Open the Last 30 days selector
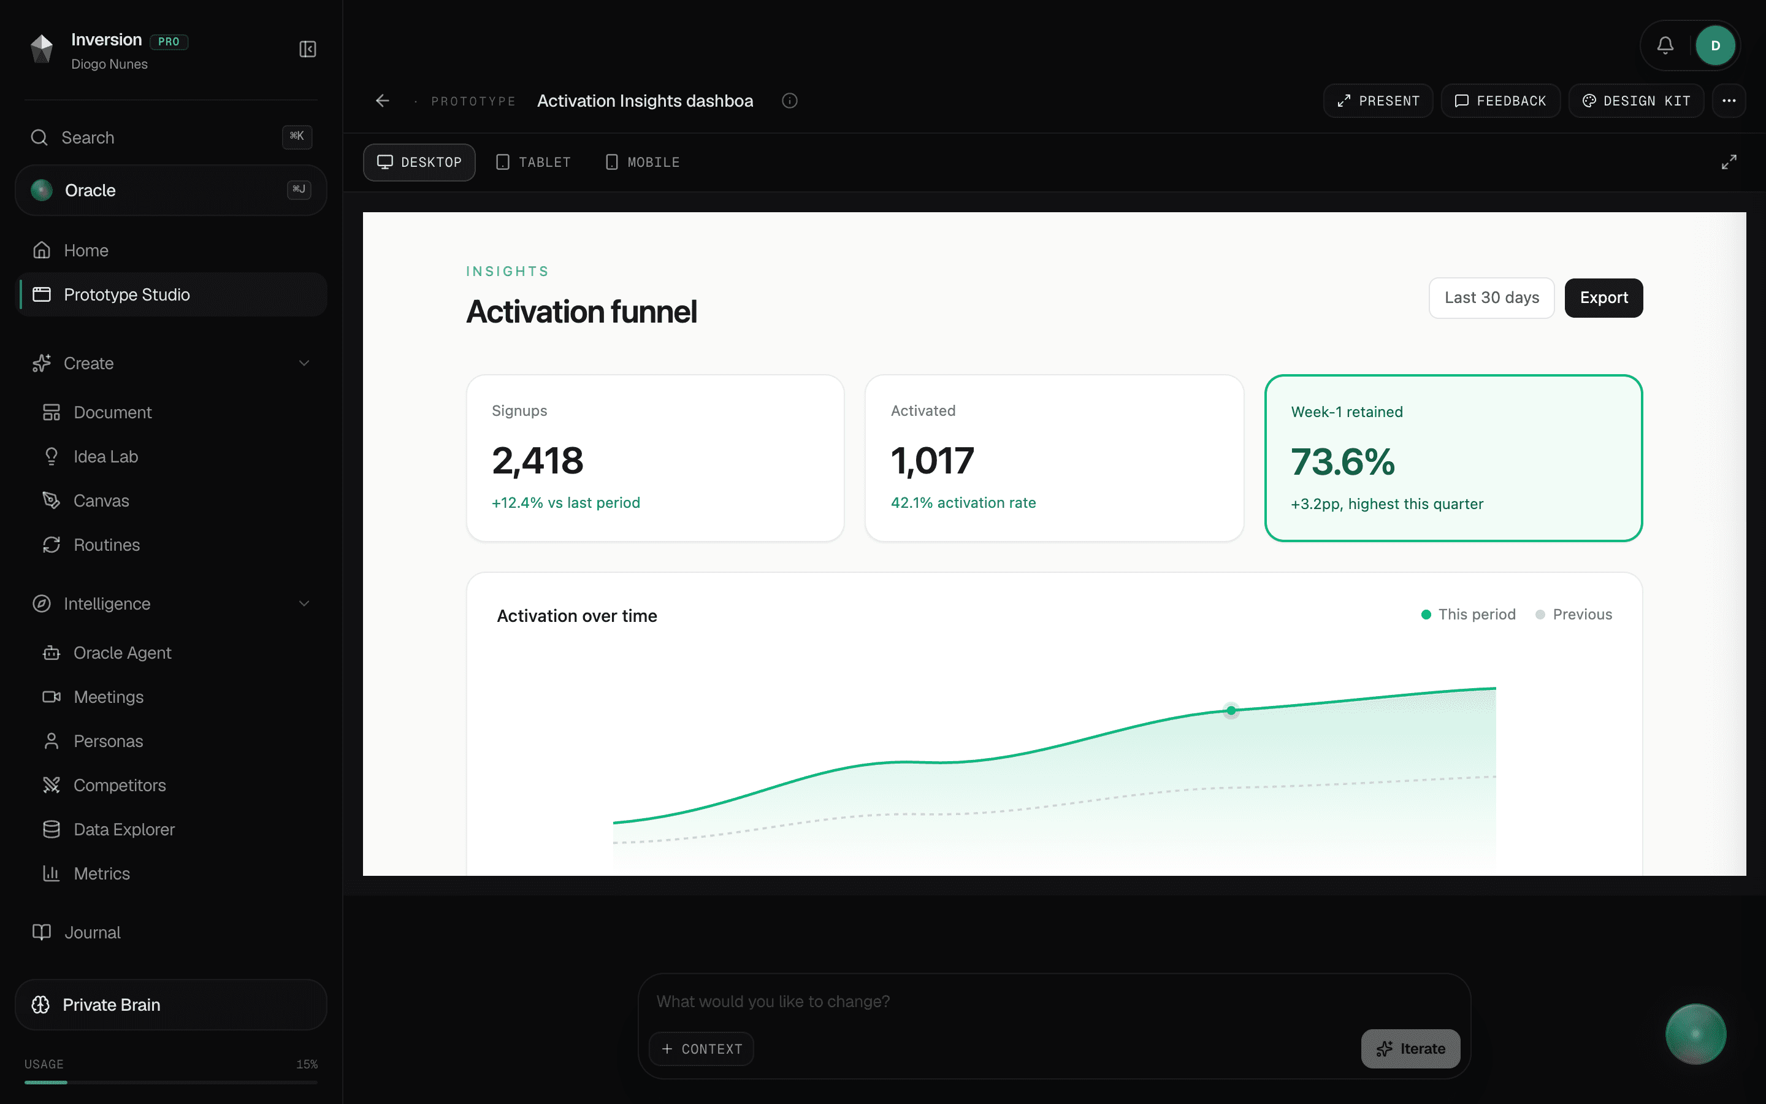This screenshot has width=1766, height=1104. (1491, 298)
